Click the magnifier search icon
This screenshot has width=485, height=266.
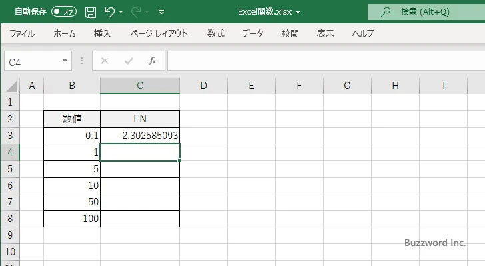385,12
